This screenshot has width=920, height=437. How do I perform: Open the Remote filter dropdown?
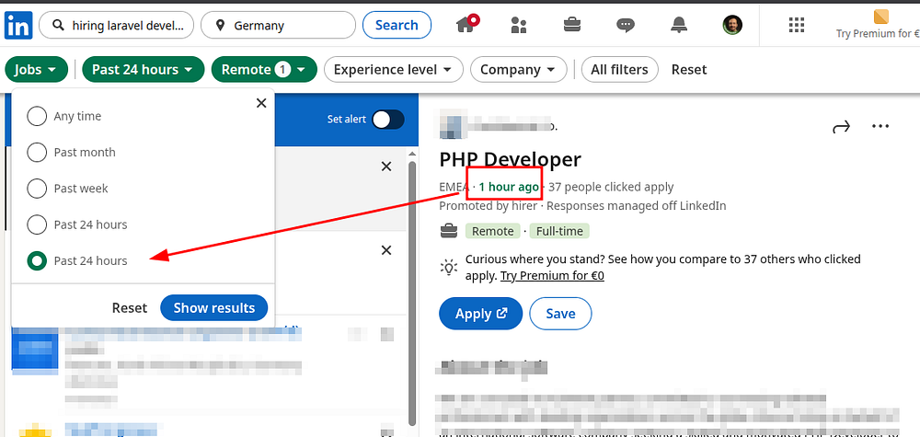[264, 69]
